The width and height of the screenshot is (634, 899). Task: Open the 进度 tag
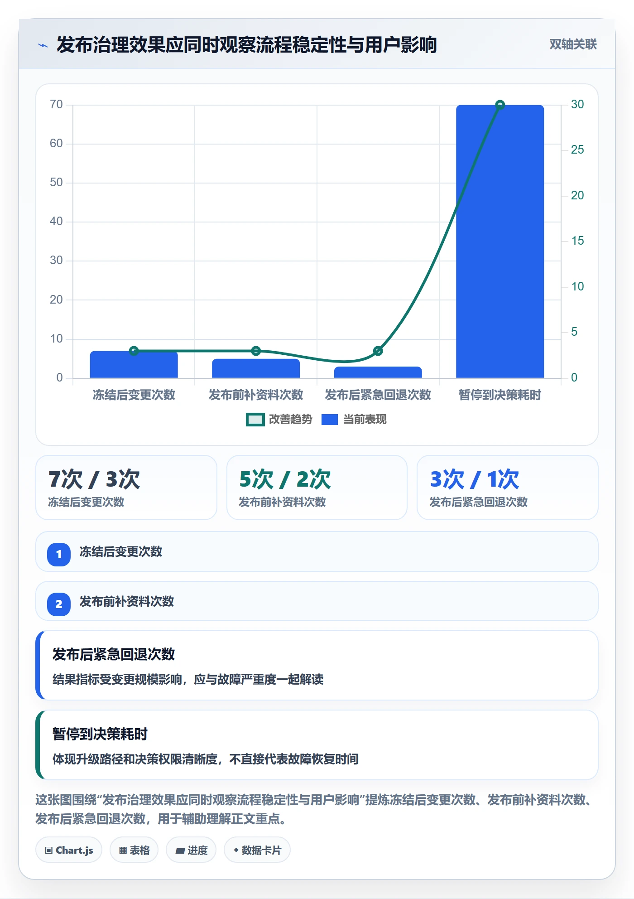pyautogui.click(x=191, y=850)
